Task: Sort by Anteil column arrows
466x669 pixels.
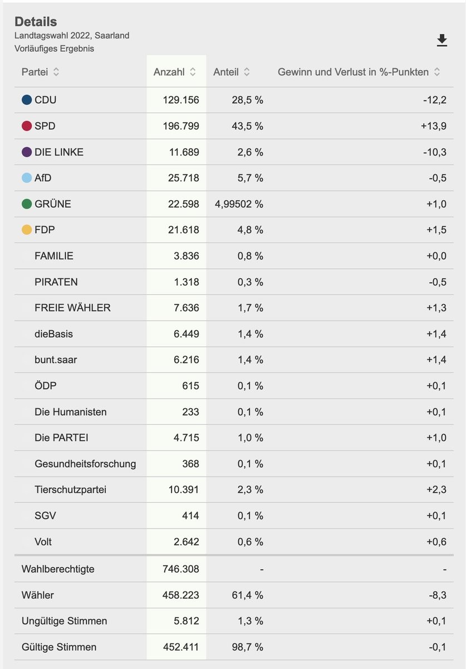Action: tap(247, 72)
